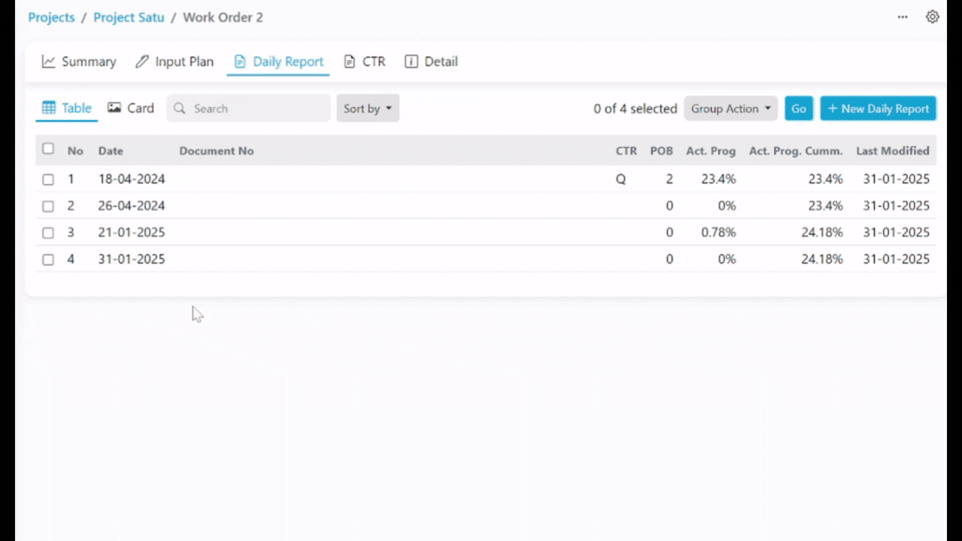
Task: Open the Group Action dropdown
Action: pos(731,108)
